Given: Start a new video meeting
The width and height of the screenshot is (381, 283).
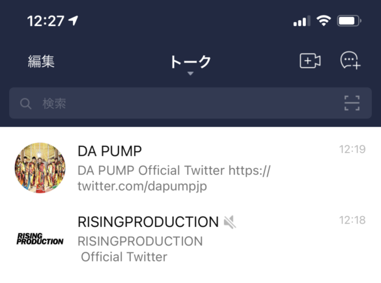Looking at the screenshot, I should [x=310, y=61].
